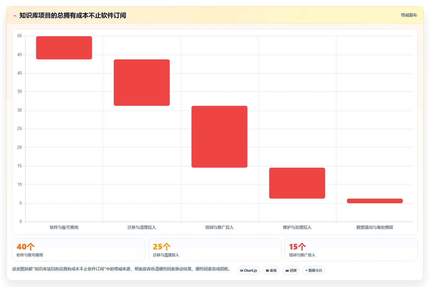430x287 pixels.
Task: Click the red bar for 培训与推广投入
Action: tap(219, 137)
